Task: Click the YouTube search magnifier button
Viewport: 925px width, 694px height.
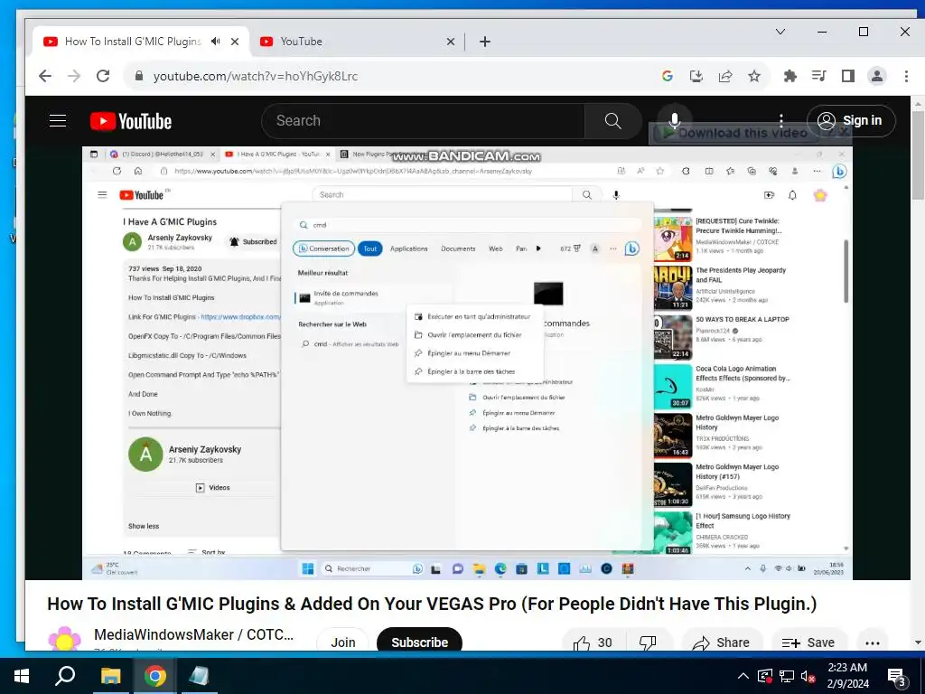Action: [x=613, y=121]
